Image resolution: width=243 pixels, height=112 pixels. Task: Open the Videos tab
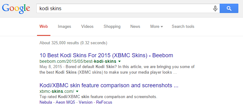(x=87, y=27)
